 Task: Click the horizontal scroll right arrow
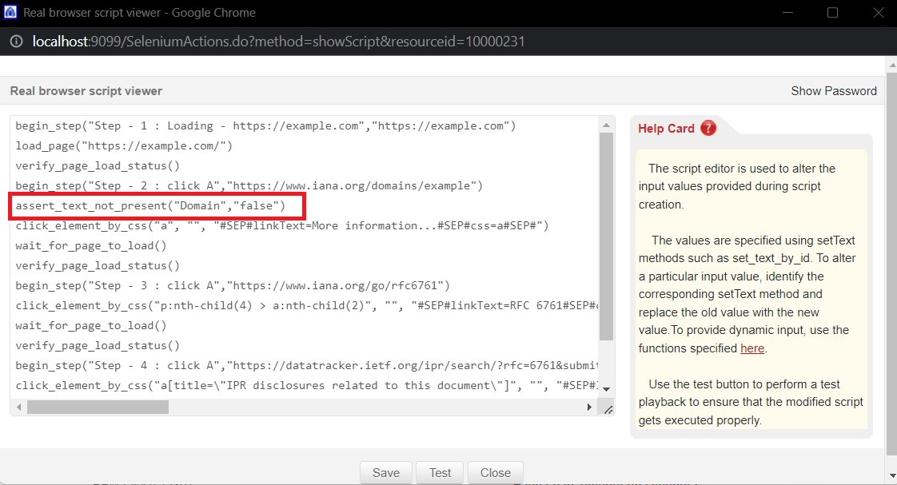point(590,407)
